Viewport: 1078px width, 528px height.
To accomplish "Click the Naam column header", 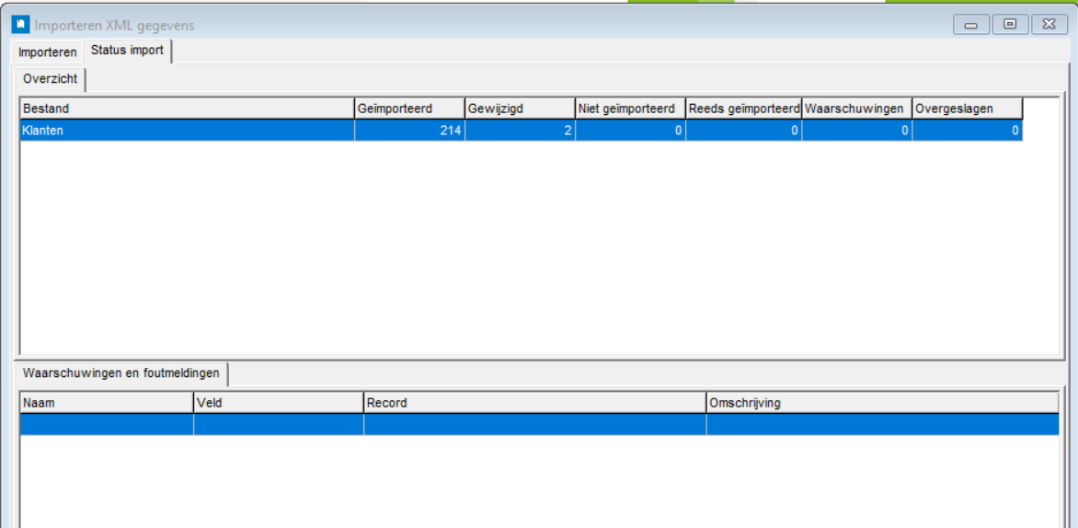I will tap(106, 403).
